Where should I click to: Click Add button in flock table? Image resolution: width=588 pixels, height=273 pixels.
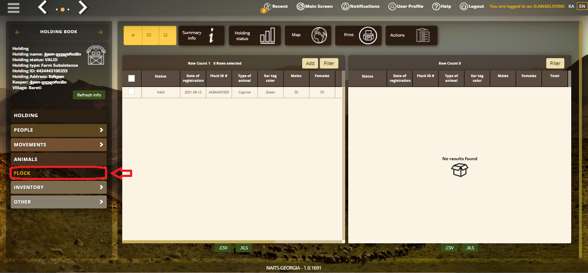[310, 63]
